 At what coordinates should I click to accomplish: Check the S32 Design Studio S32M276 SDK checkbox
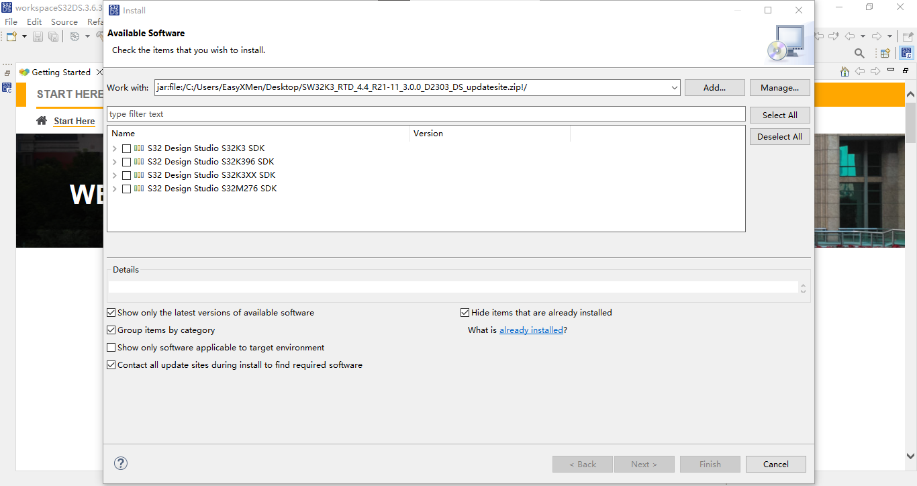[x=126, y=189]
